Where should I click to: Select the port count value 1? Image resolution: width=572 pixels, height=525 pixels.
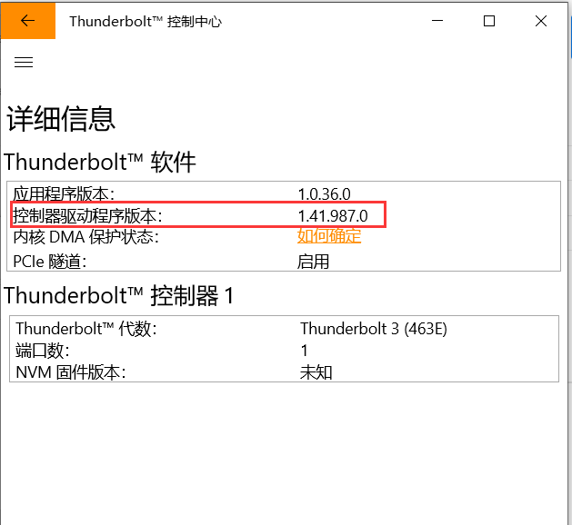tap(305, 351)
